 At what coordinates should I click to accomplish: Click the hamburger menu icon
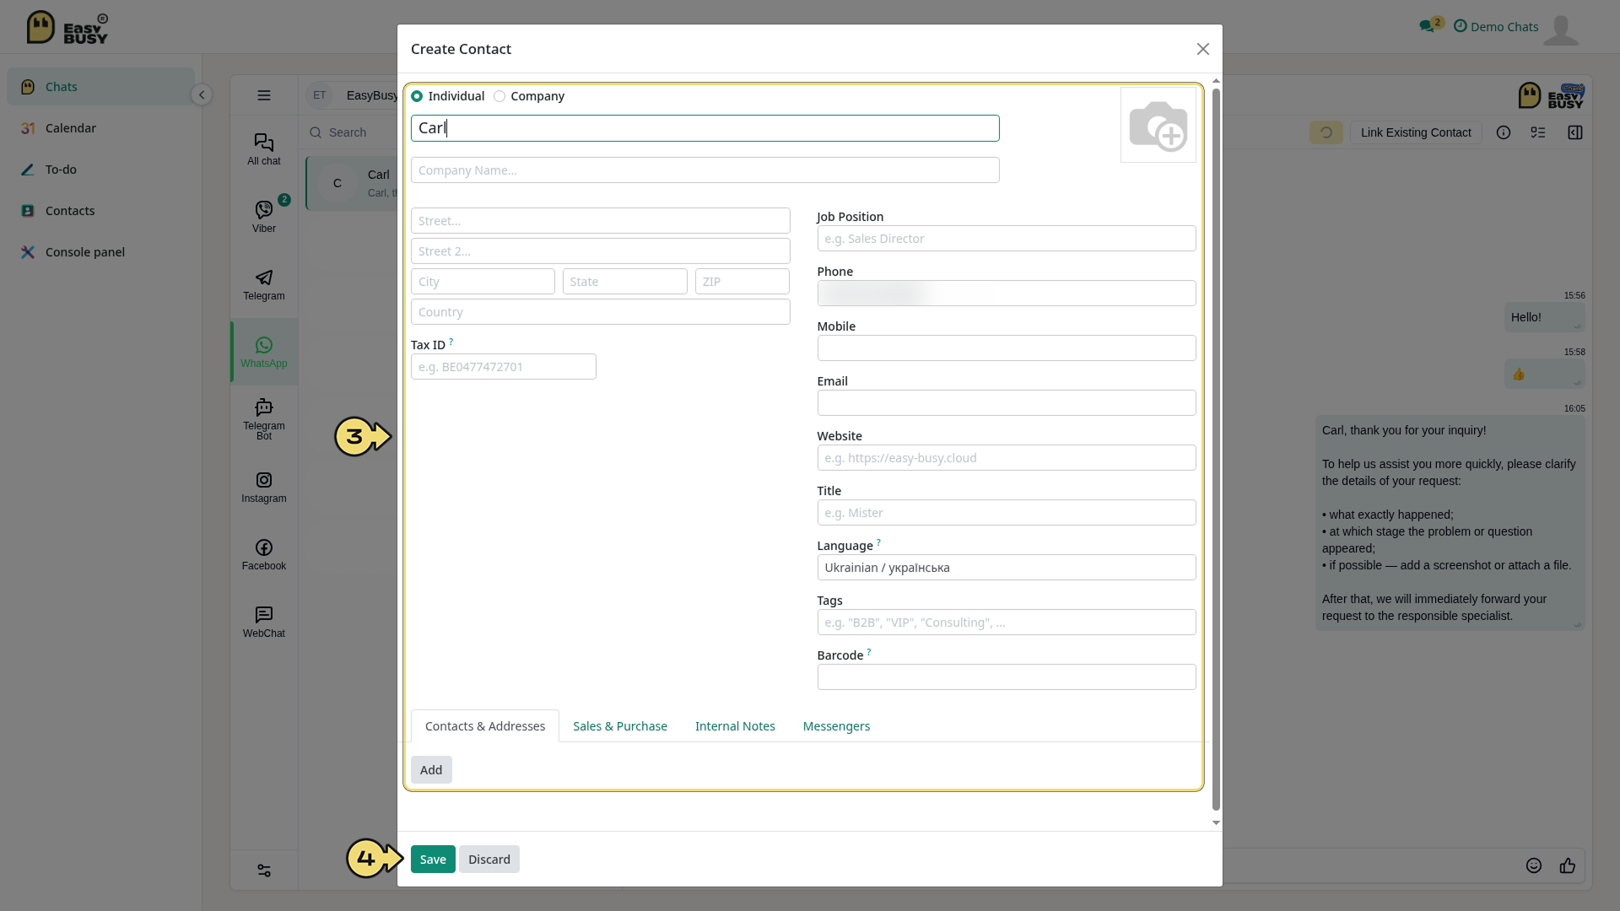(264, 95)
